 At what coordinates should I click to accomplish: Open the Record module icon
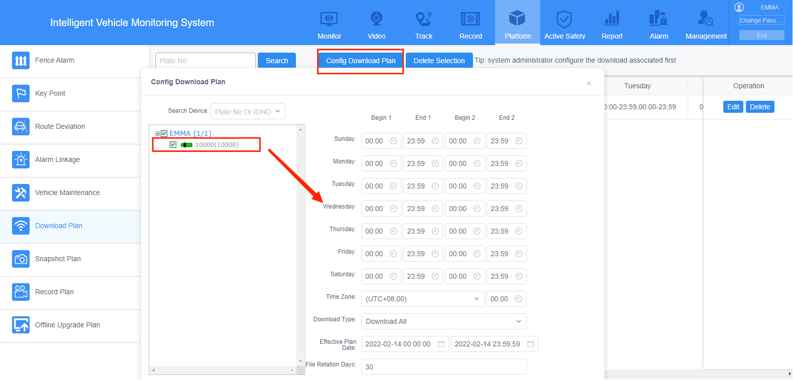pos(470,19)
